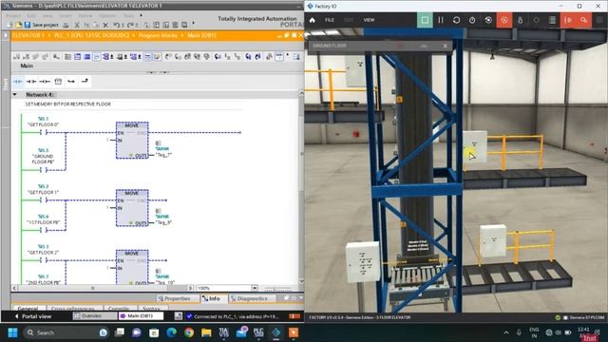Open the Options menu in TIA Portal

(107, 15)
